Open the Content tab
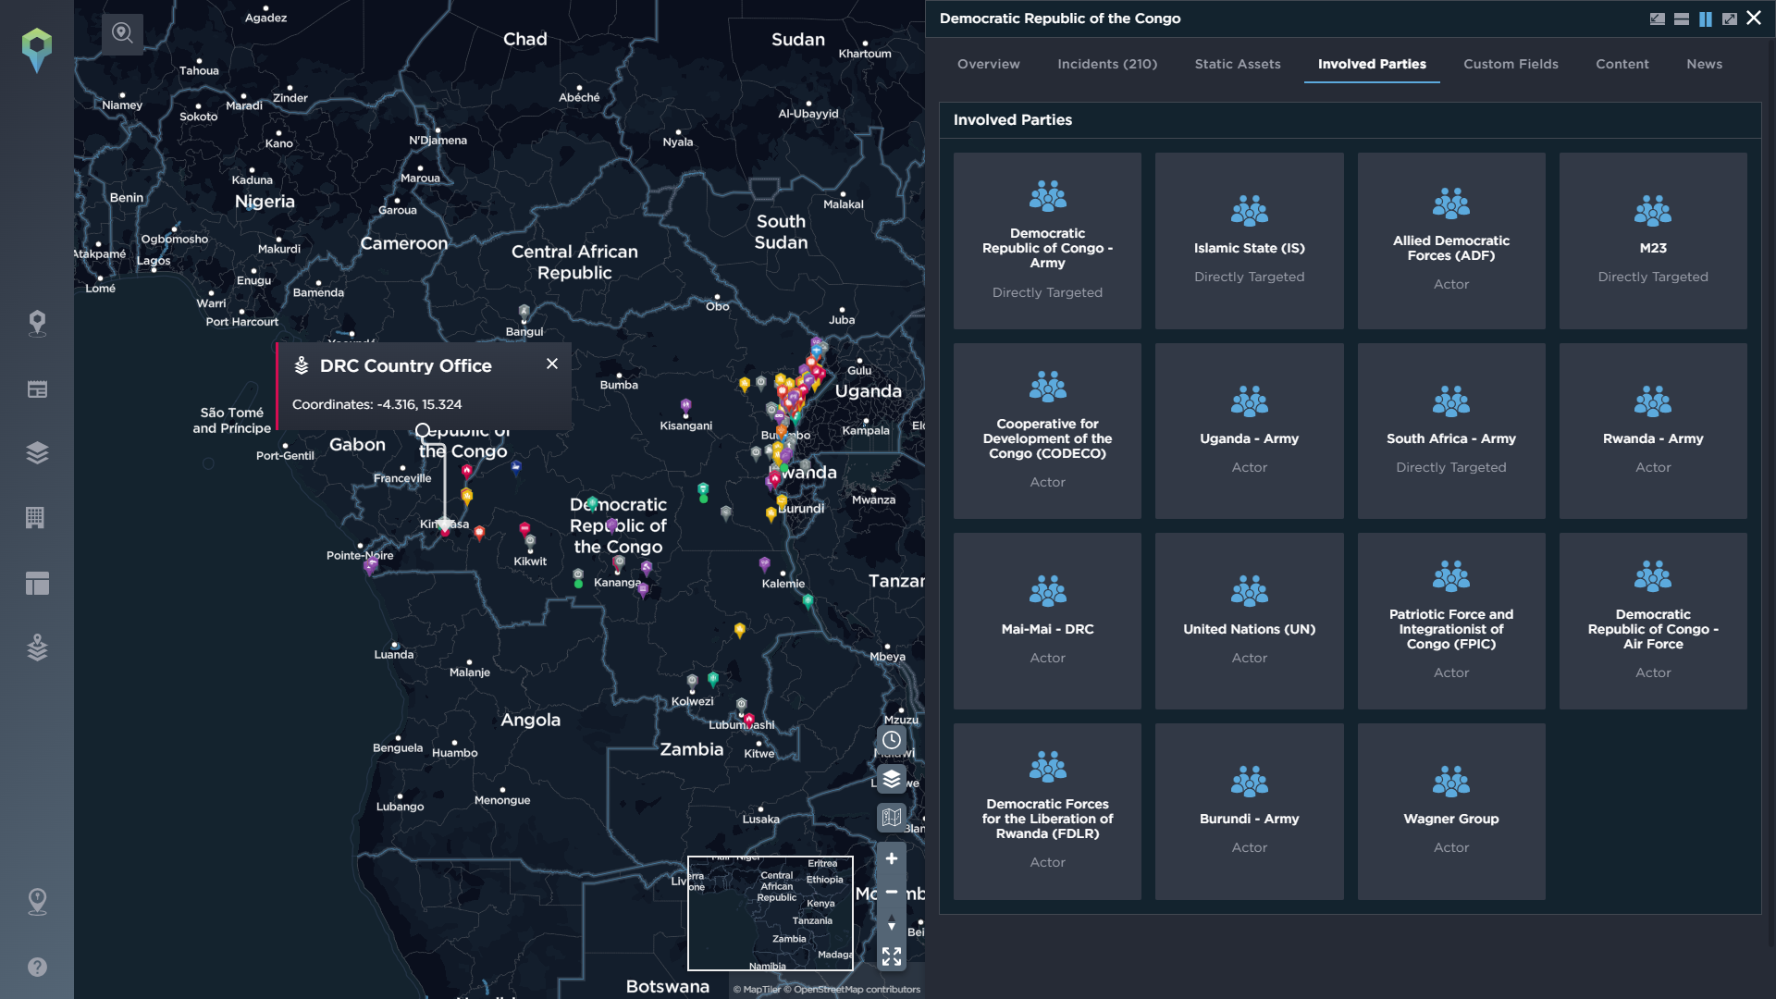The height and width of the screenshot is (999, 1776). [1622, 64]
